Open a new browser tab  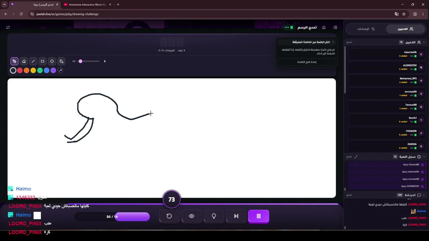pyautogui.click(x=118, y=5)
